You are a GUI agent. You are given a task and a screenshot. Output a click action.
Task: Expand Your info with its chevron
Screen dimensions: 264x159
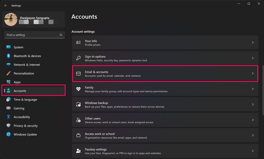coord(252,43)
